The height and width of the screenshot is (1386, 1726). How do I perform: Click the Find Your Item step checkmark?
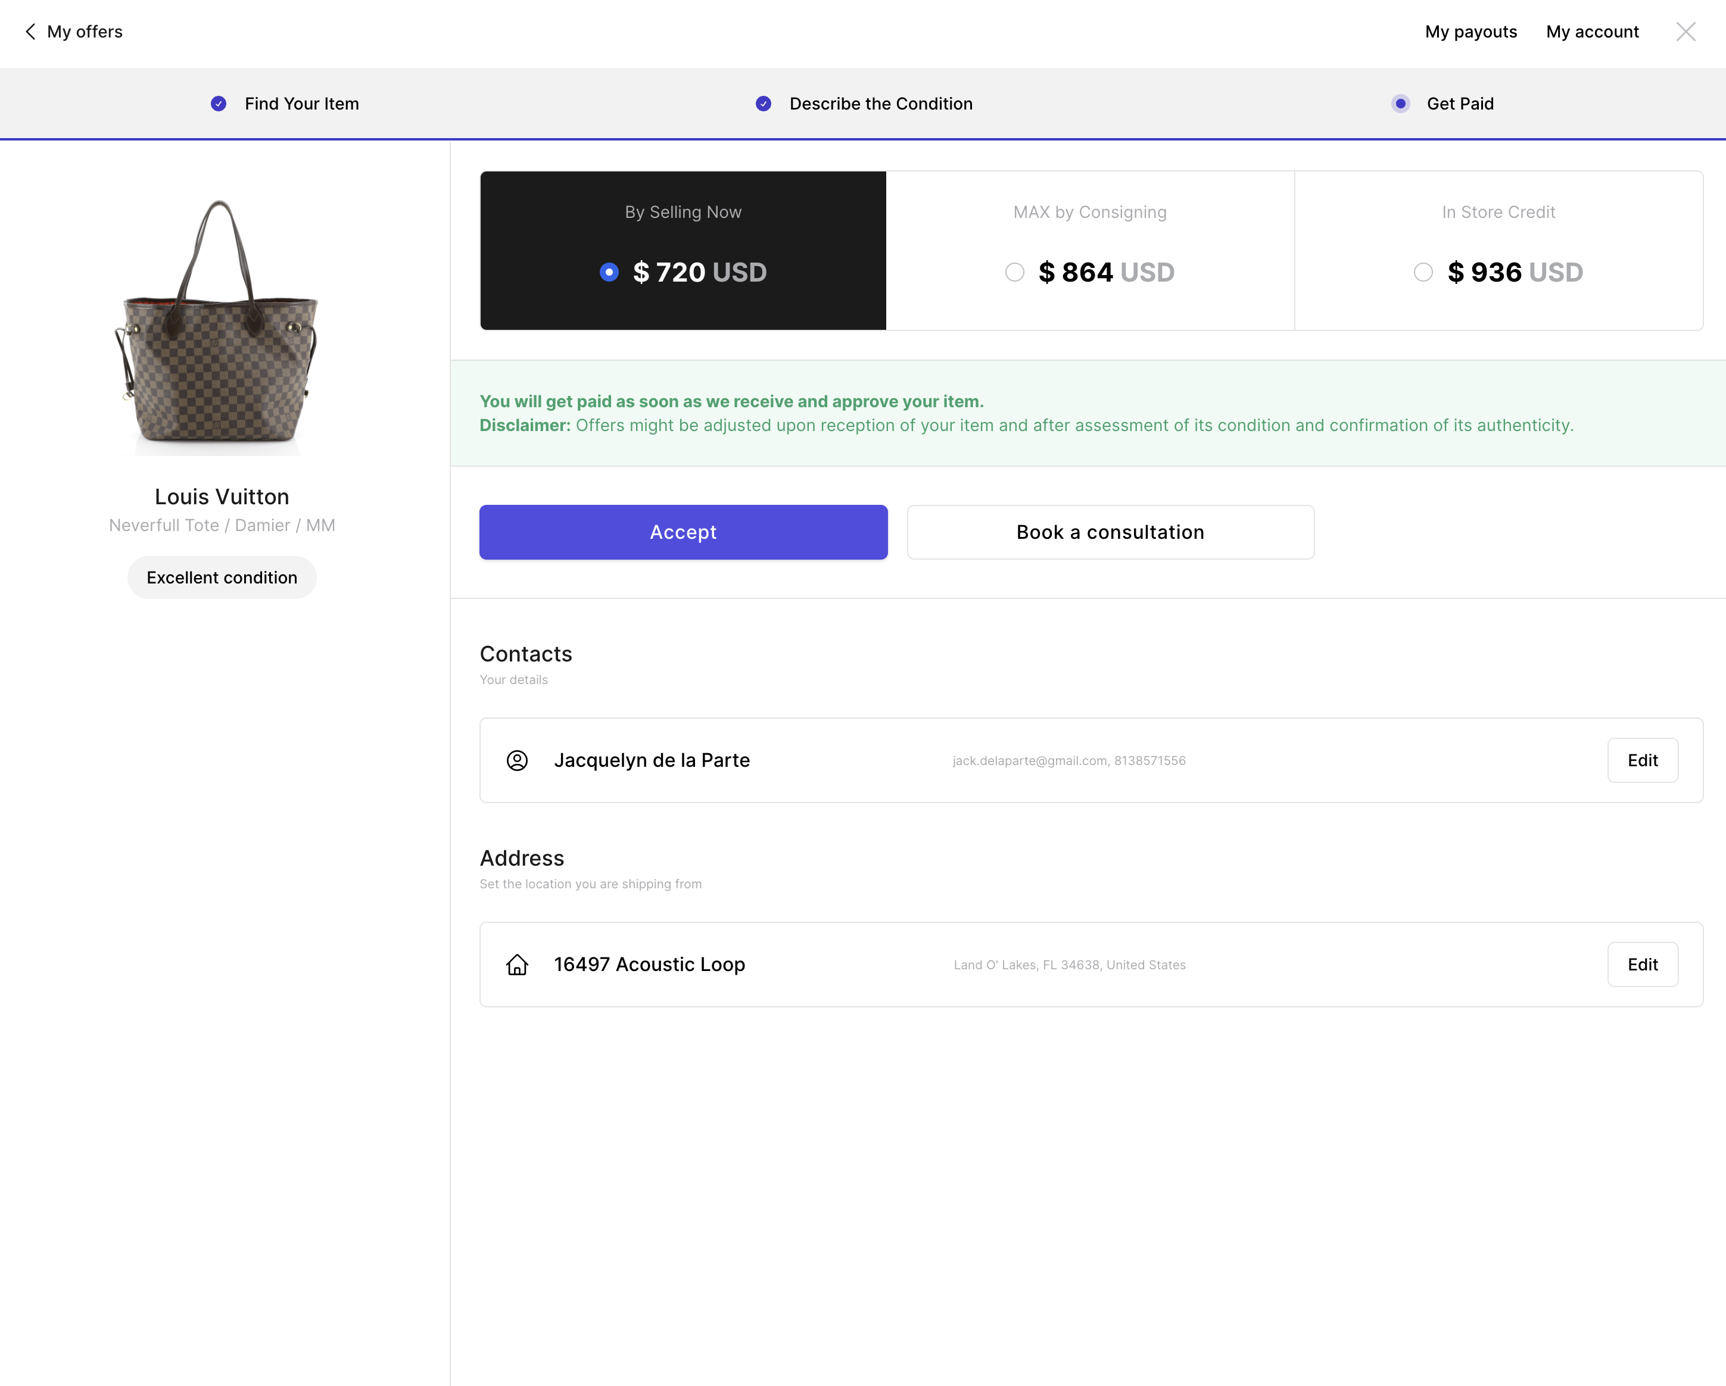[219, 104]
